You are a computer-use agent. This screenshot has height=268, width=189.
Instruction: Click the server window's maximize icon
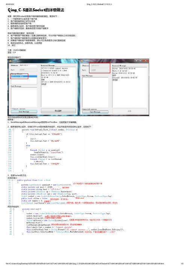pos(69,61)
